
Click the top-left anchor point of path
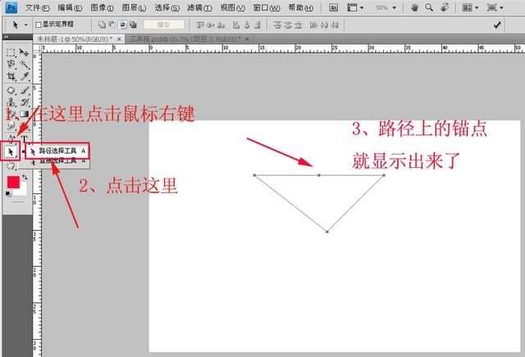pos(254,175)
